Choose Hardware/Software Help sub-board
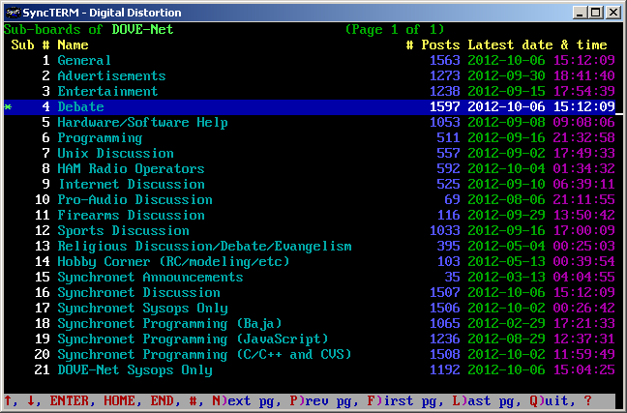This screenshot has height=413, width=627. (x=142, y=122)
